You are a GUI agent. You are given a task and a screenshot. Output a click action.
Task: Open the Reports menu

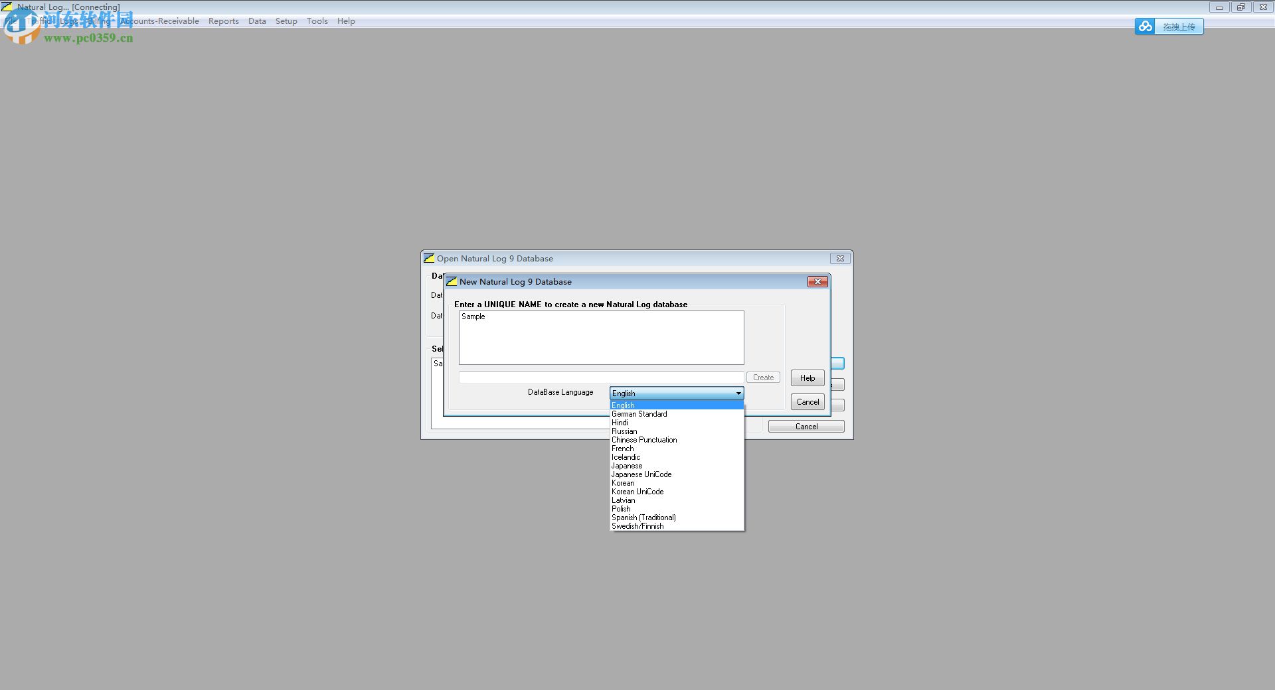[223, 21]
